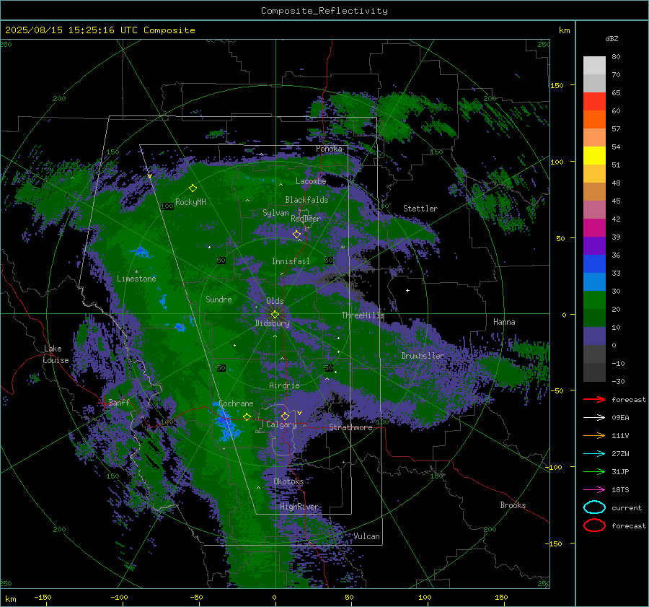Select the 20 dBZ green color swatch
649x607 pixels.
[594, 300]
